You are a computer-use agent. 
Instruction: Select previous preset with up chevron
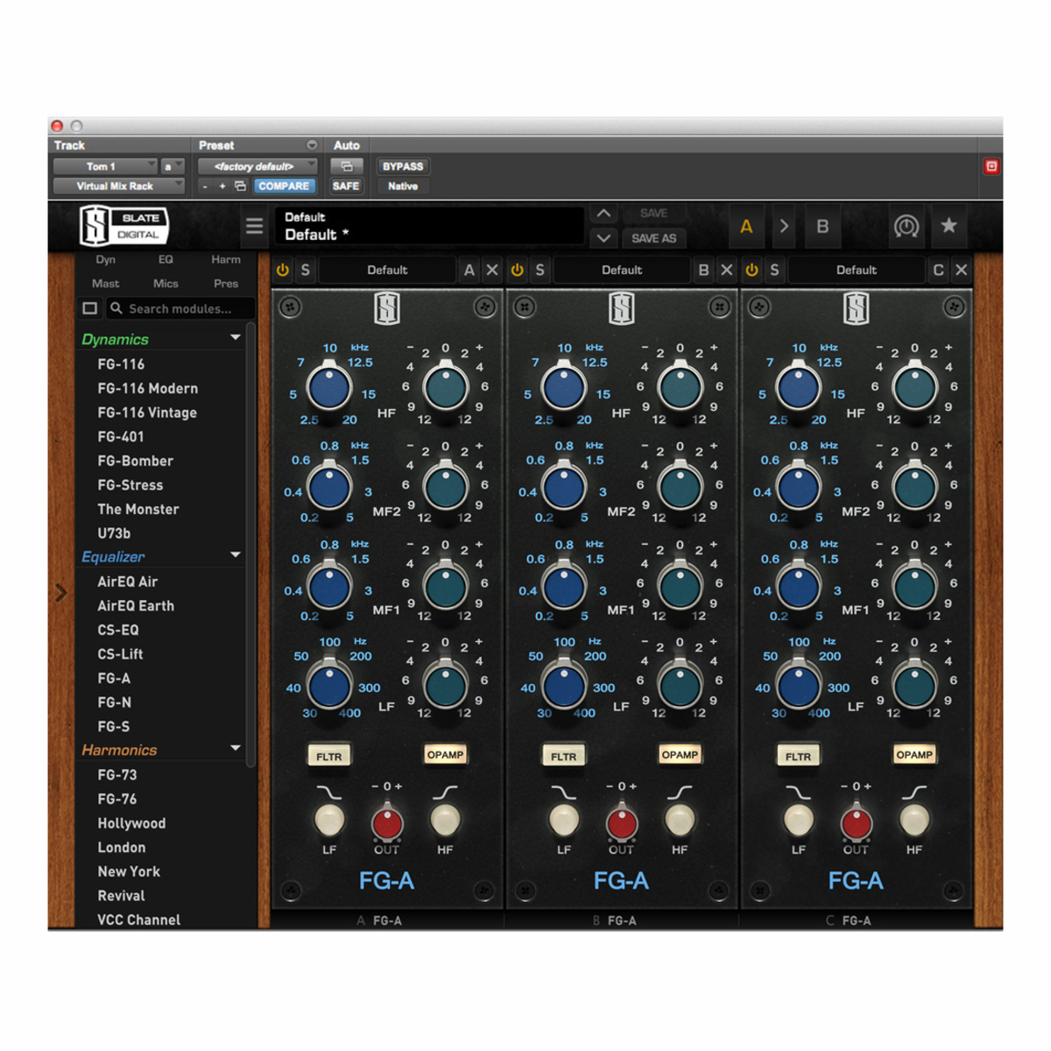point(603,214)
